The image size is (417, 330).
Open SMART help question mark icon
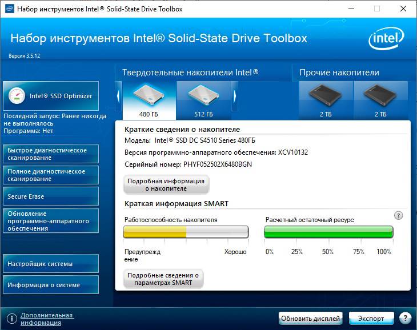399,215
